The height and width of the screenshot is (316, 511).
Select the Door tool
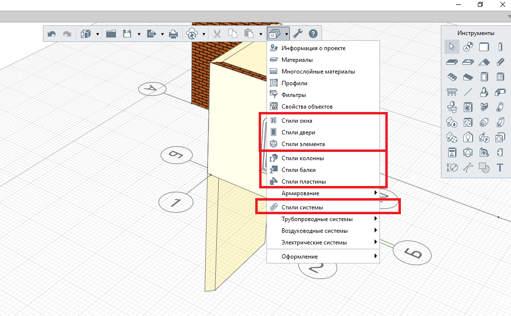pos(484,77)
